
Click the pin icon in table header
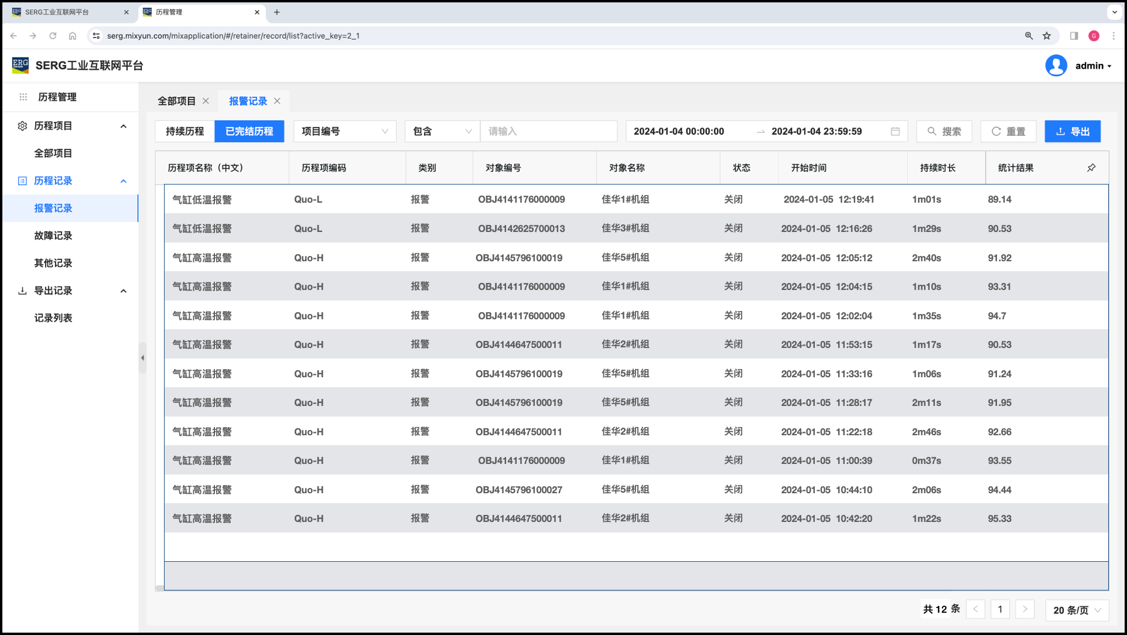click(x=1091, y=168)
